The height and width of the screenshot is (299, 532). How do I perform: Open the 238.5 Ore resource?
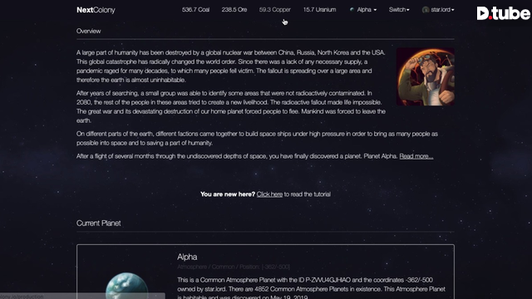click(x=234, y=9)
